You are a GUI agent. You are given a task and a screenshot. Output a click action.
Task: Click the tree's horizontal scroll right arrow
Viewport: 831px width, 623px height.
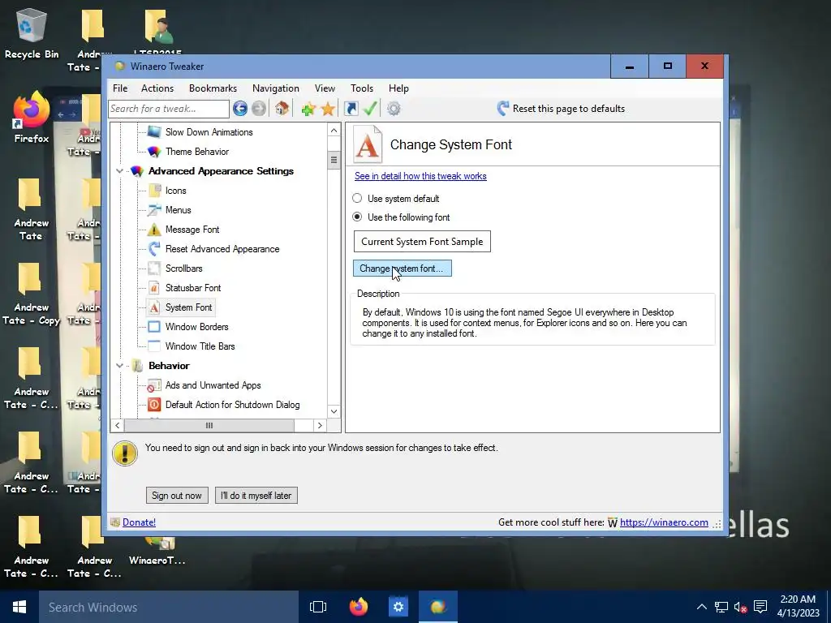[x=320, y=425]
